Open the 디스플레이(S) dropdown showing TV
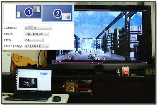The height and width of the screenshot is (105, 157). [x=38, y=28]
